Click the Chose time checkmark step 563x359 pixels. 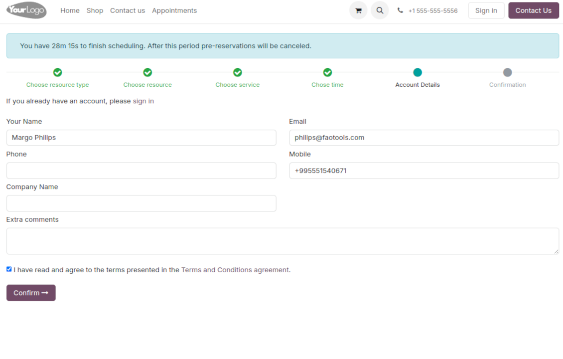point(327,73)
